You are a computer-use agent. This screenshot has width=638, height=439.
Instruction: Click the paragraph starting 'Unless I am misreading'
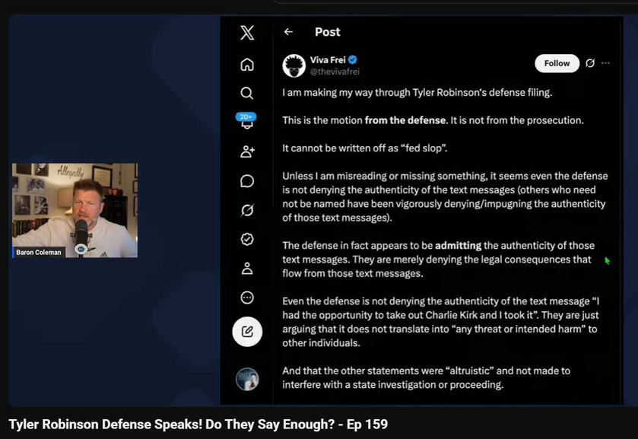[x=445, y=197]
